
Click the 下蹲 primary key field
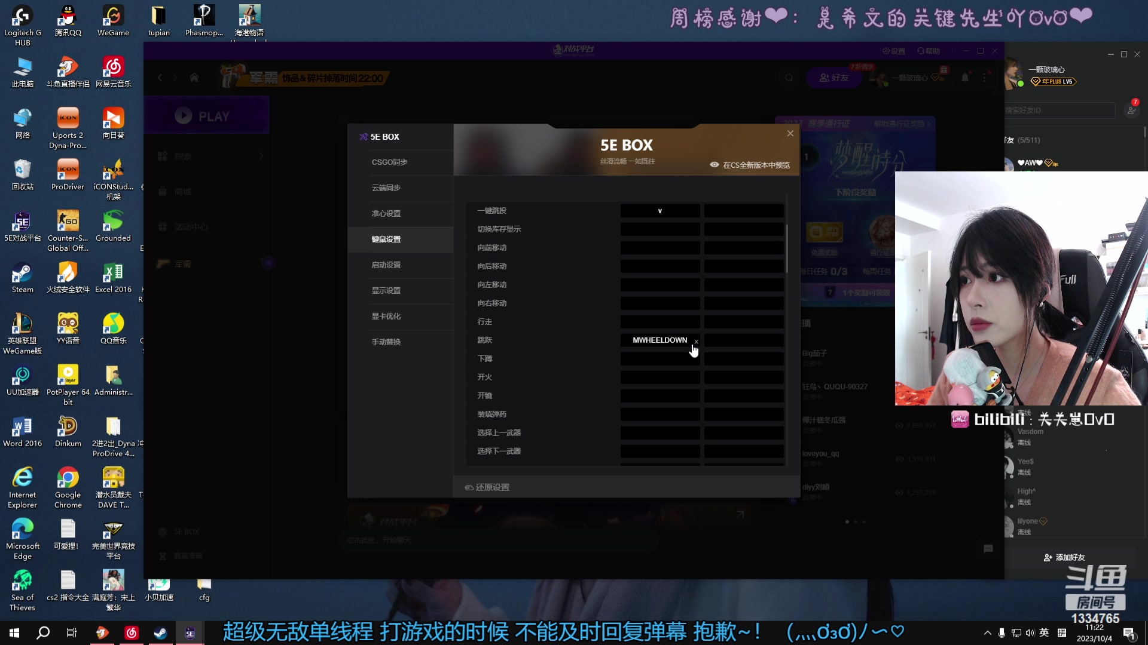660,359
